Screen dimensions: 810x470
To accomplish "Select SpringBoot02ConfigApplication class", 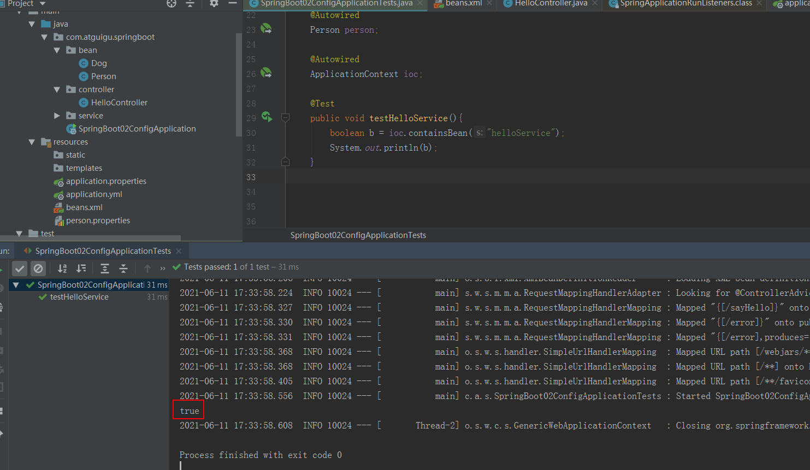I will [x=137, y=129].
